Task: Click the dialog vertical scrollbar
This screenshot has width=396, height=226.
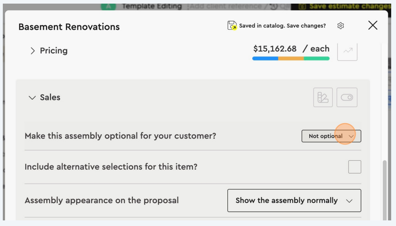Action: pyautogui.click(x=384, y=189)
